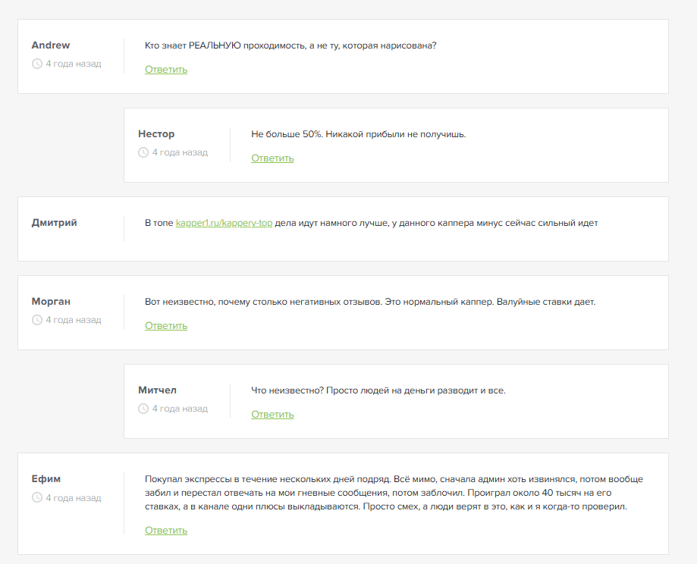
Task: Reply to Ефим's comment via Ответить
Action: point(166,531)
